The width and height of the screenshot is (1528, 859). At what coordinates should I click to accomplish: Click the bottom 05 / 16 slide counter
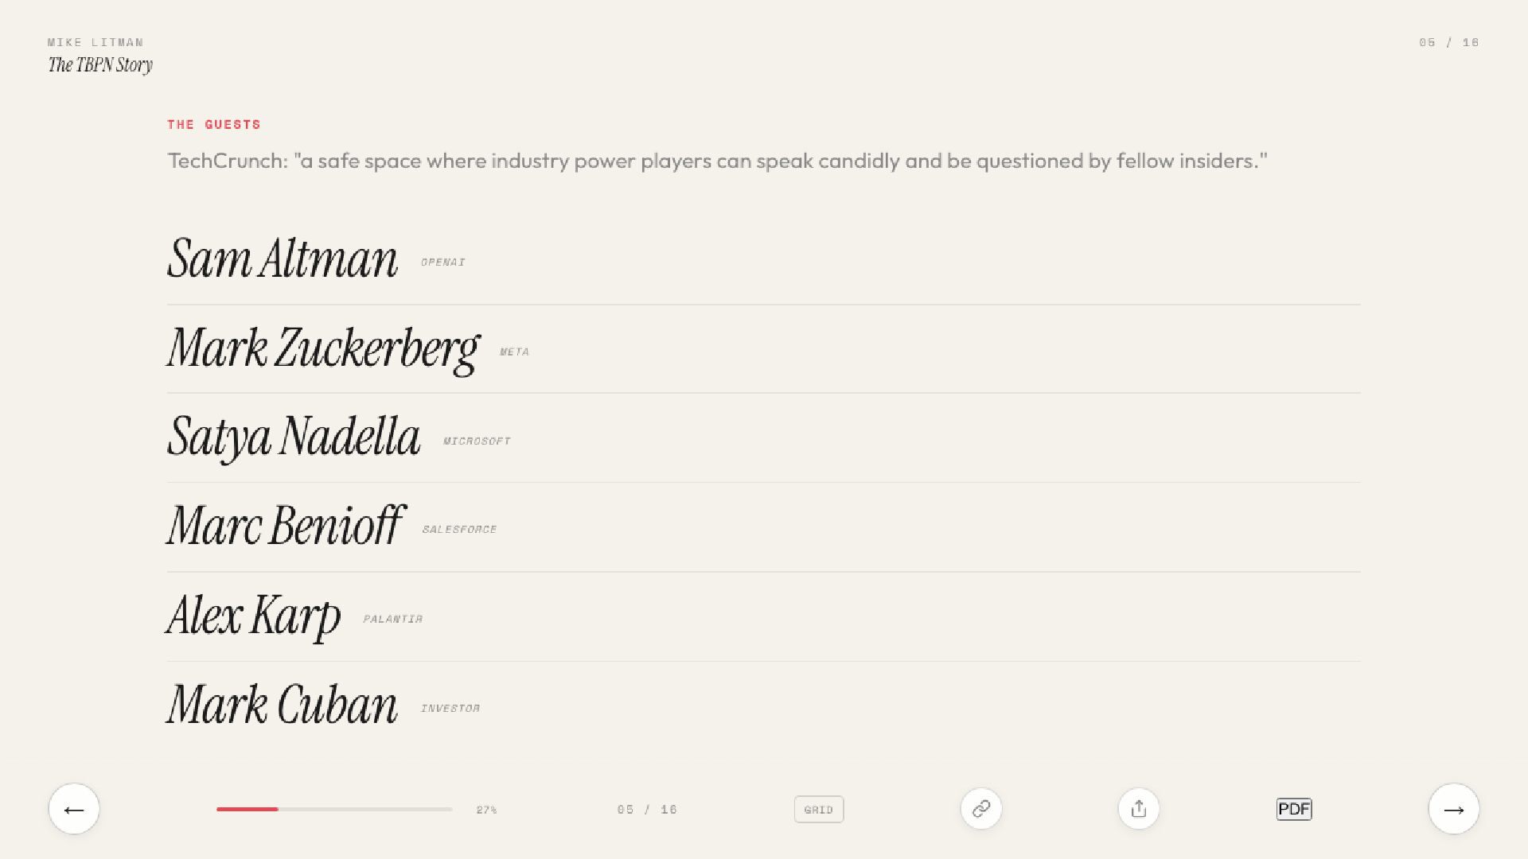pos(646,810)
